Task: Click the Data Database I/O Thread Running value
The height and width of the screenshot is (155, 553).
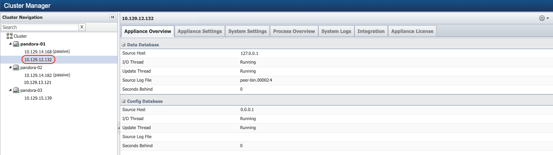Action: [x=248, y=62]
